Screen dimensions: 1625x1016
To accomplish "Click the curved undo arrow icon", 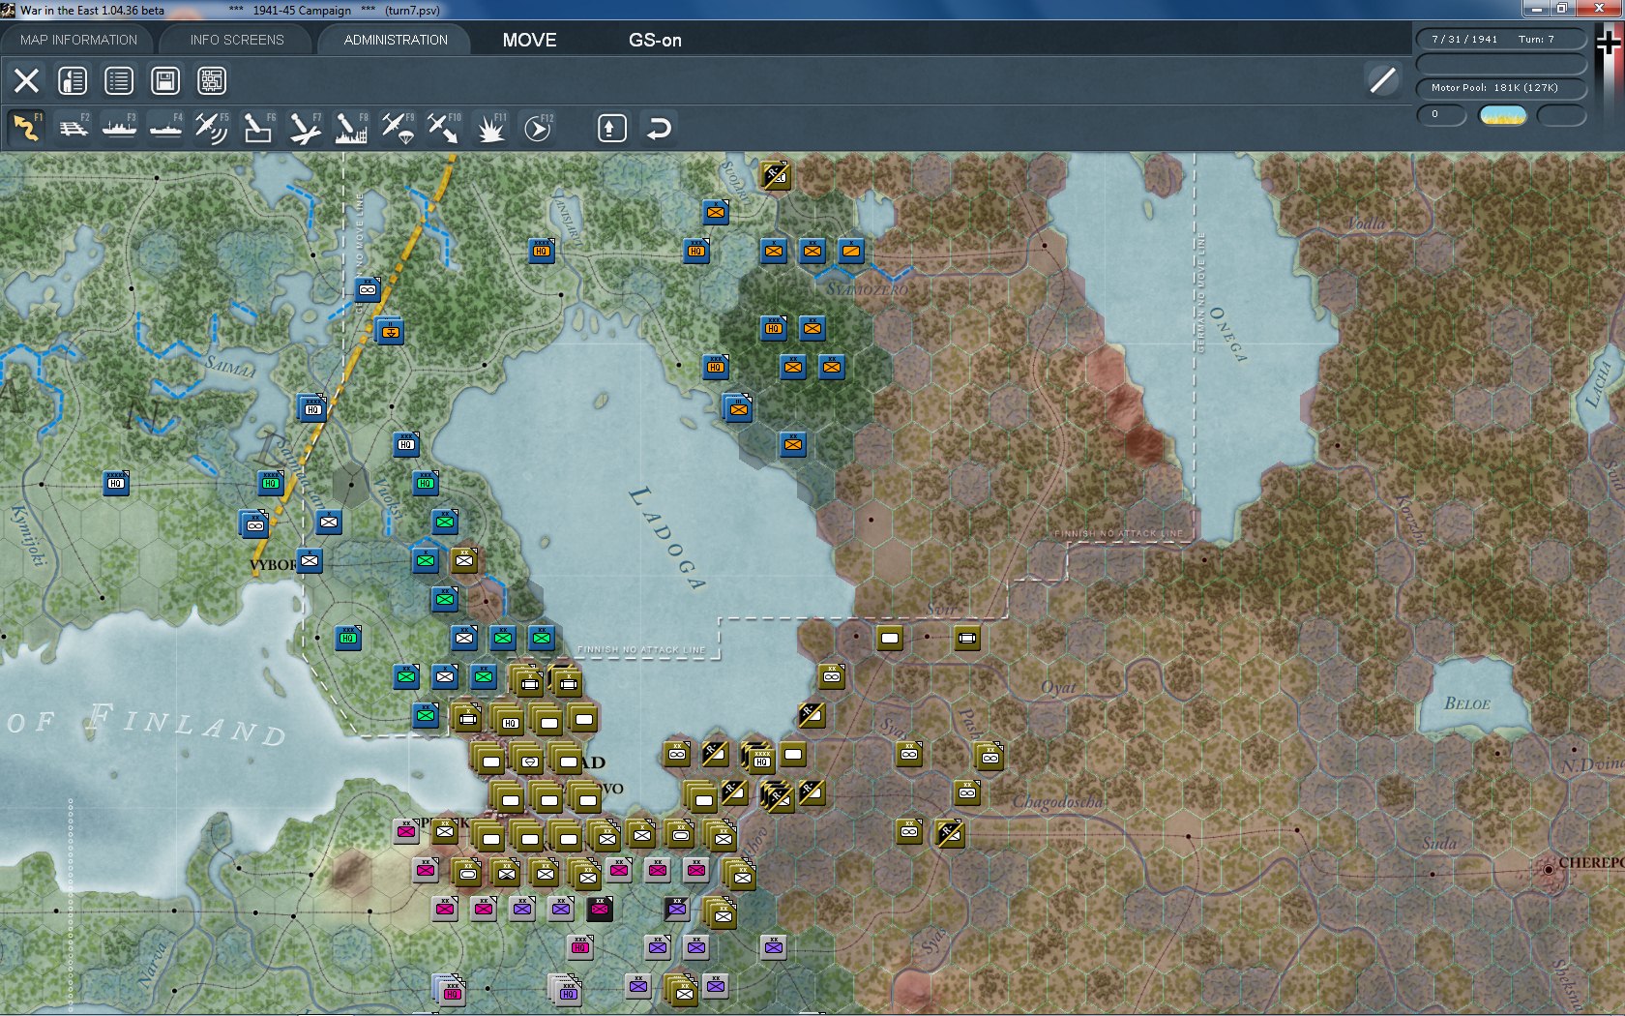I will pyautogui.click(x=659, y=128).
